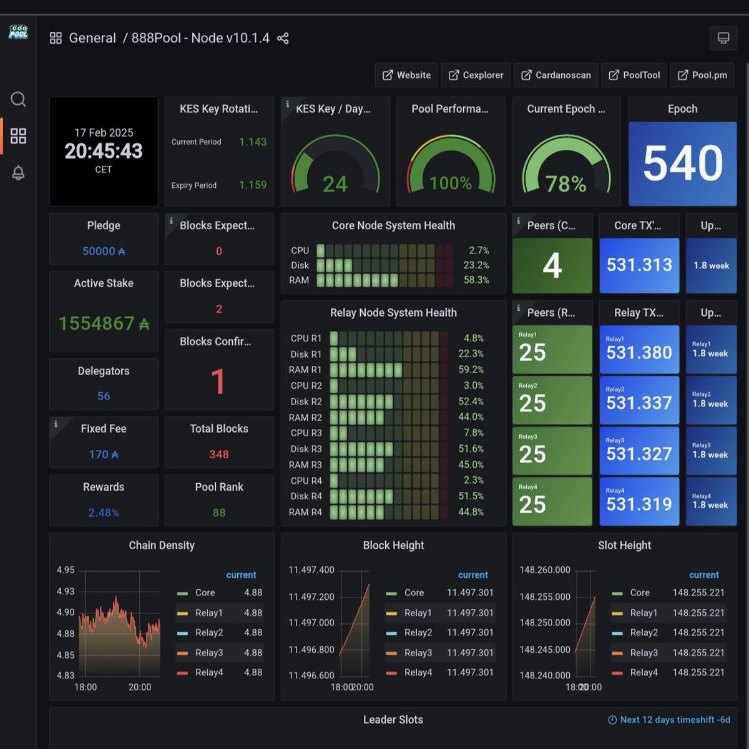Click the Dashboards grid icon in sidebar

pos(18,136)
